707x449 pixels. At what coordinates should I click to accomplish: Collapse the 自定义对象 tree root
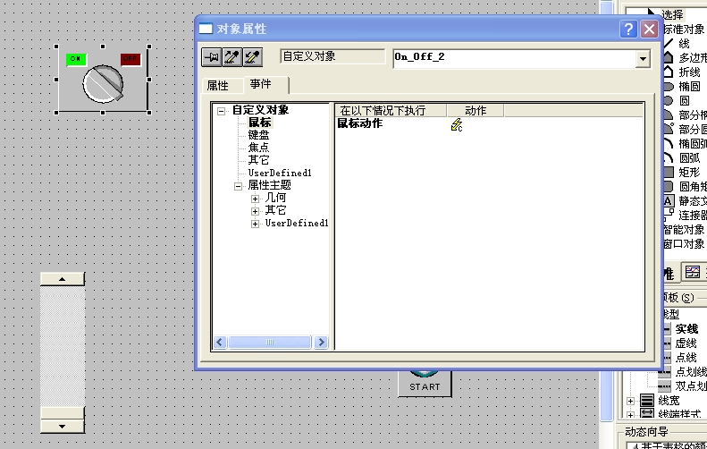tap(221, 111)
